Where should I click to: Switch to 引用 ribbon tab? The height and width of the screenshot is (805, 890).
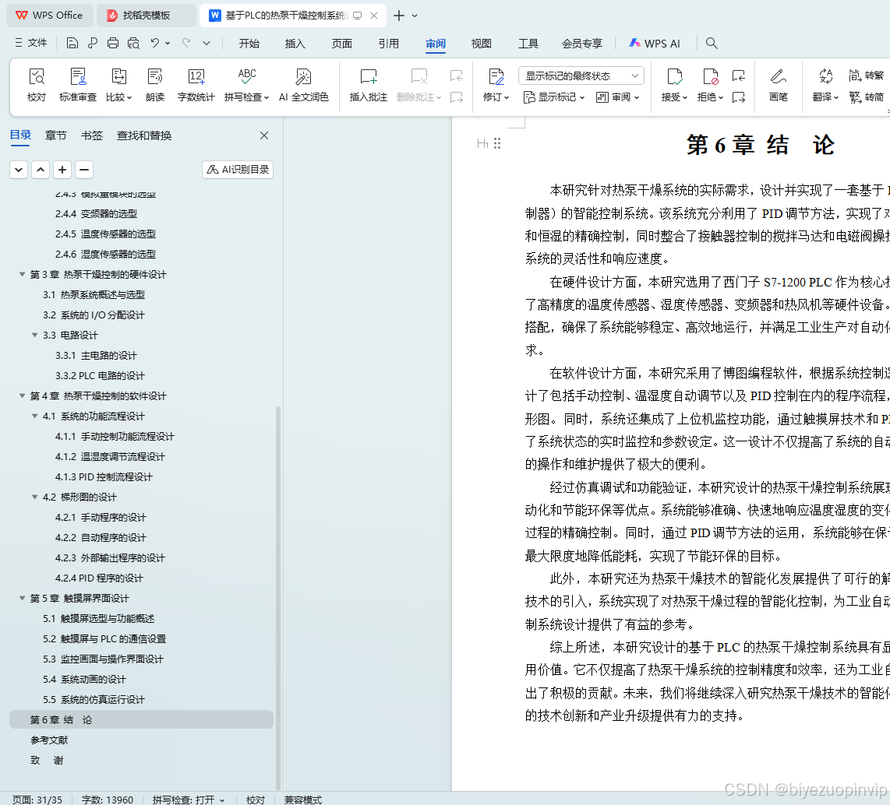click(388, 44)
